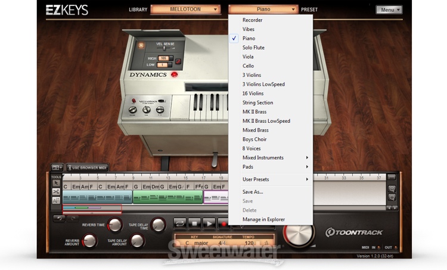Zoom in on the timeline

(x=392, y=188)
